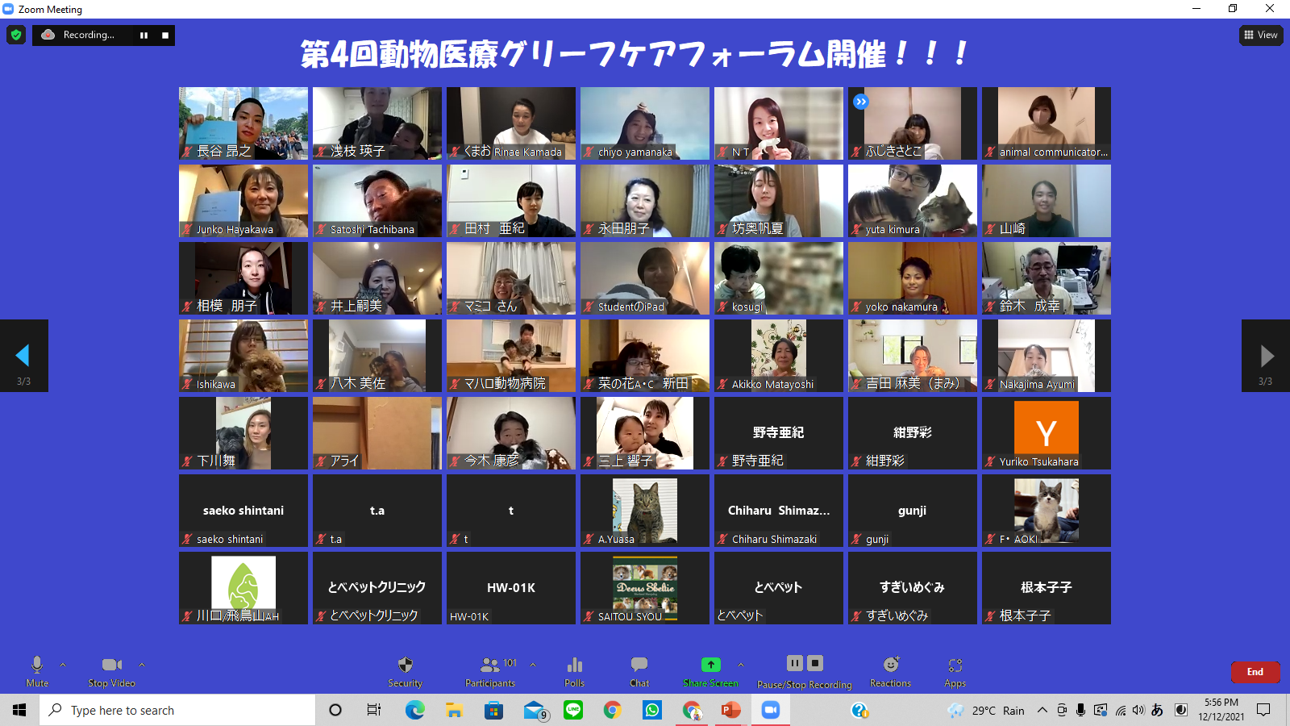Mute the microphone

(37, 670)
